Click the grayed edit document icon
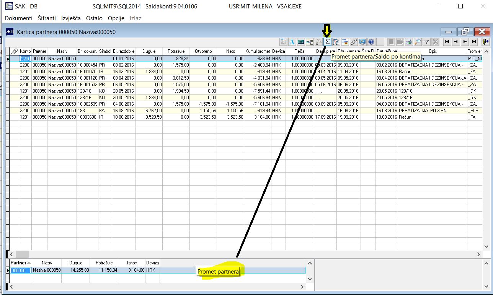Viewport: 493px width, 295px height. (x=400, y=42)
